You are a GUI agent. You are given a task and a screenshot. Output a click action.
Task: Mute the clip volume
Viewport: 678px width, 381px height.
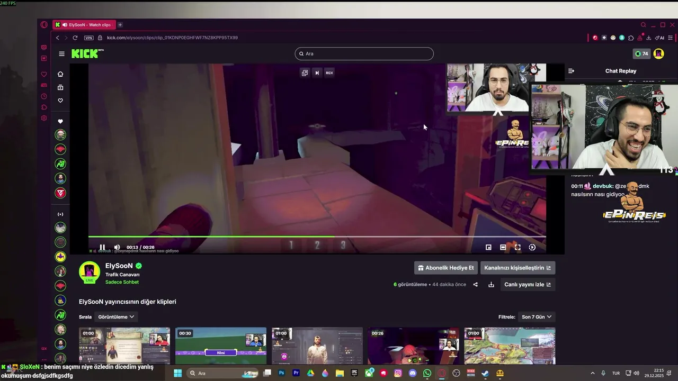[117, 247]
